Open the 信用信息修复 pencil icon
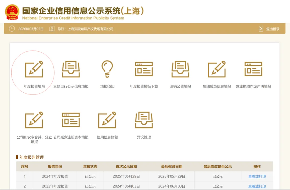The image size is (290, 190). point(107,120)
